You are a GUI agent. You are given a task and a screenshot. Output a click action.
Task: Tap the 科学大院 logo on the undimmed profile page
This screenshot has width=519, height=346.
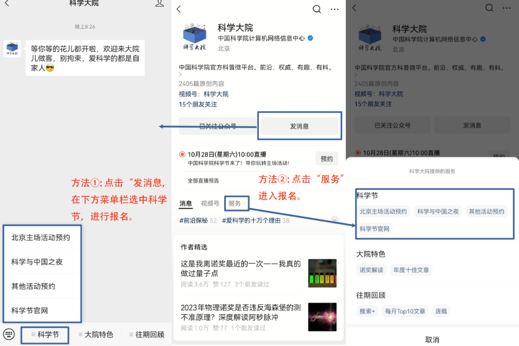195,36
